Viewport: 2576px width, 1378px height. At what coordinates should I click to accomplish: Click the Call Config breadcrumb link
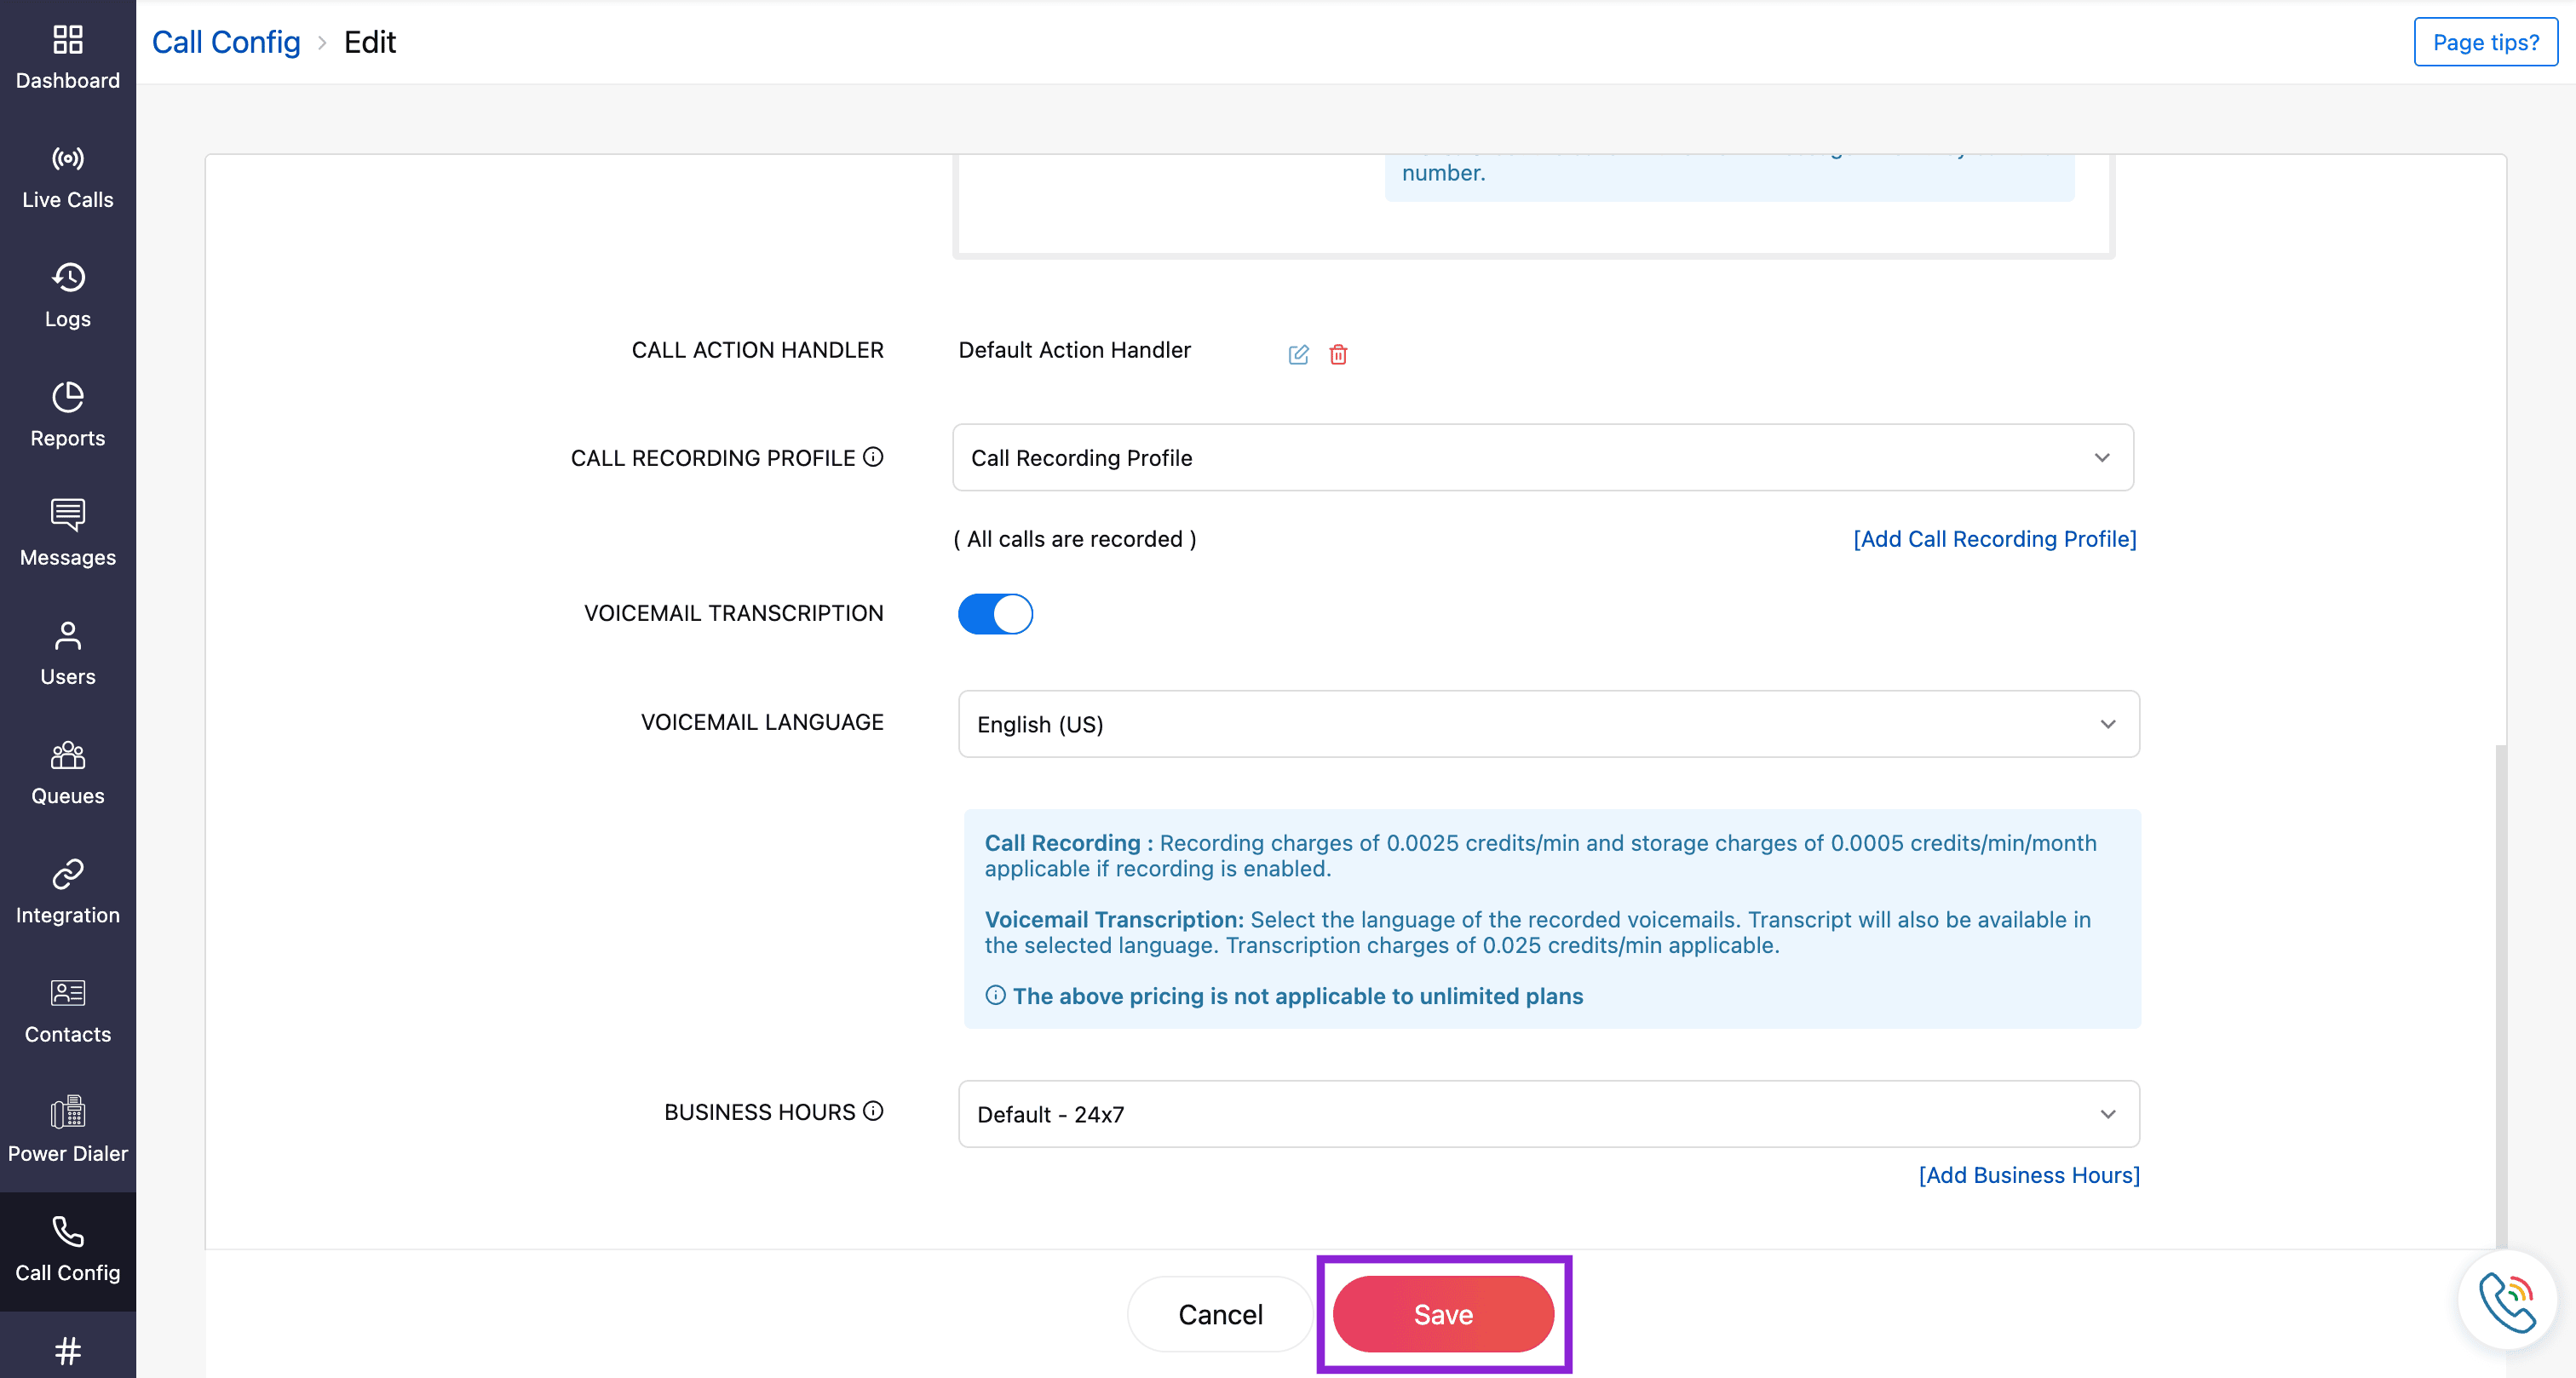[226, 42]
